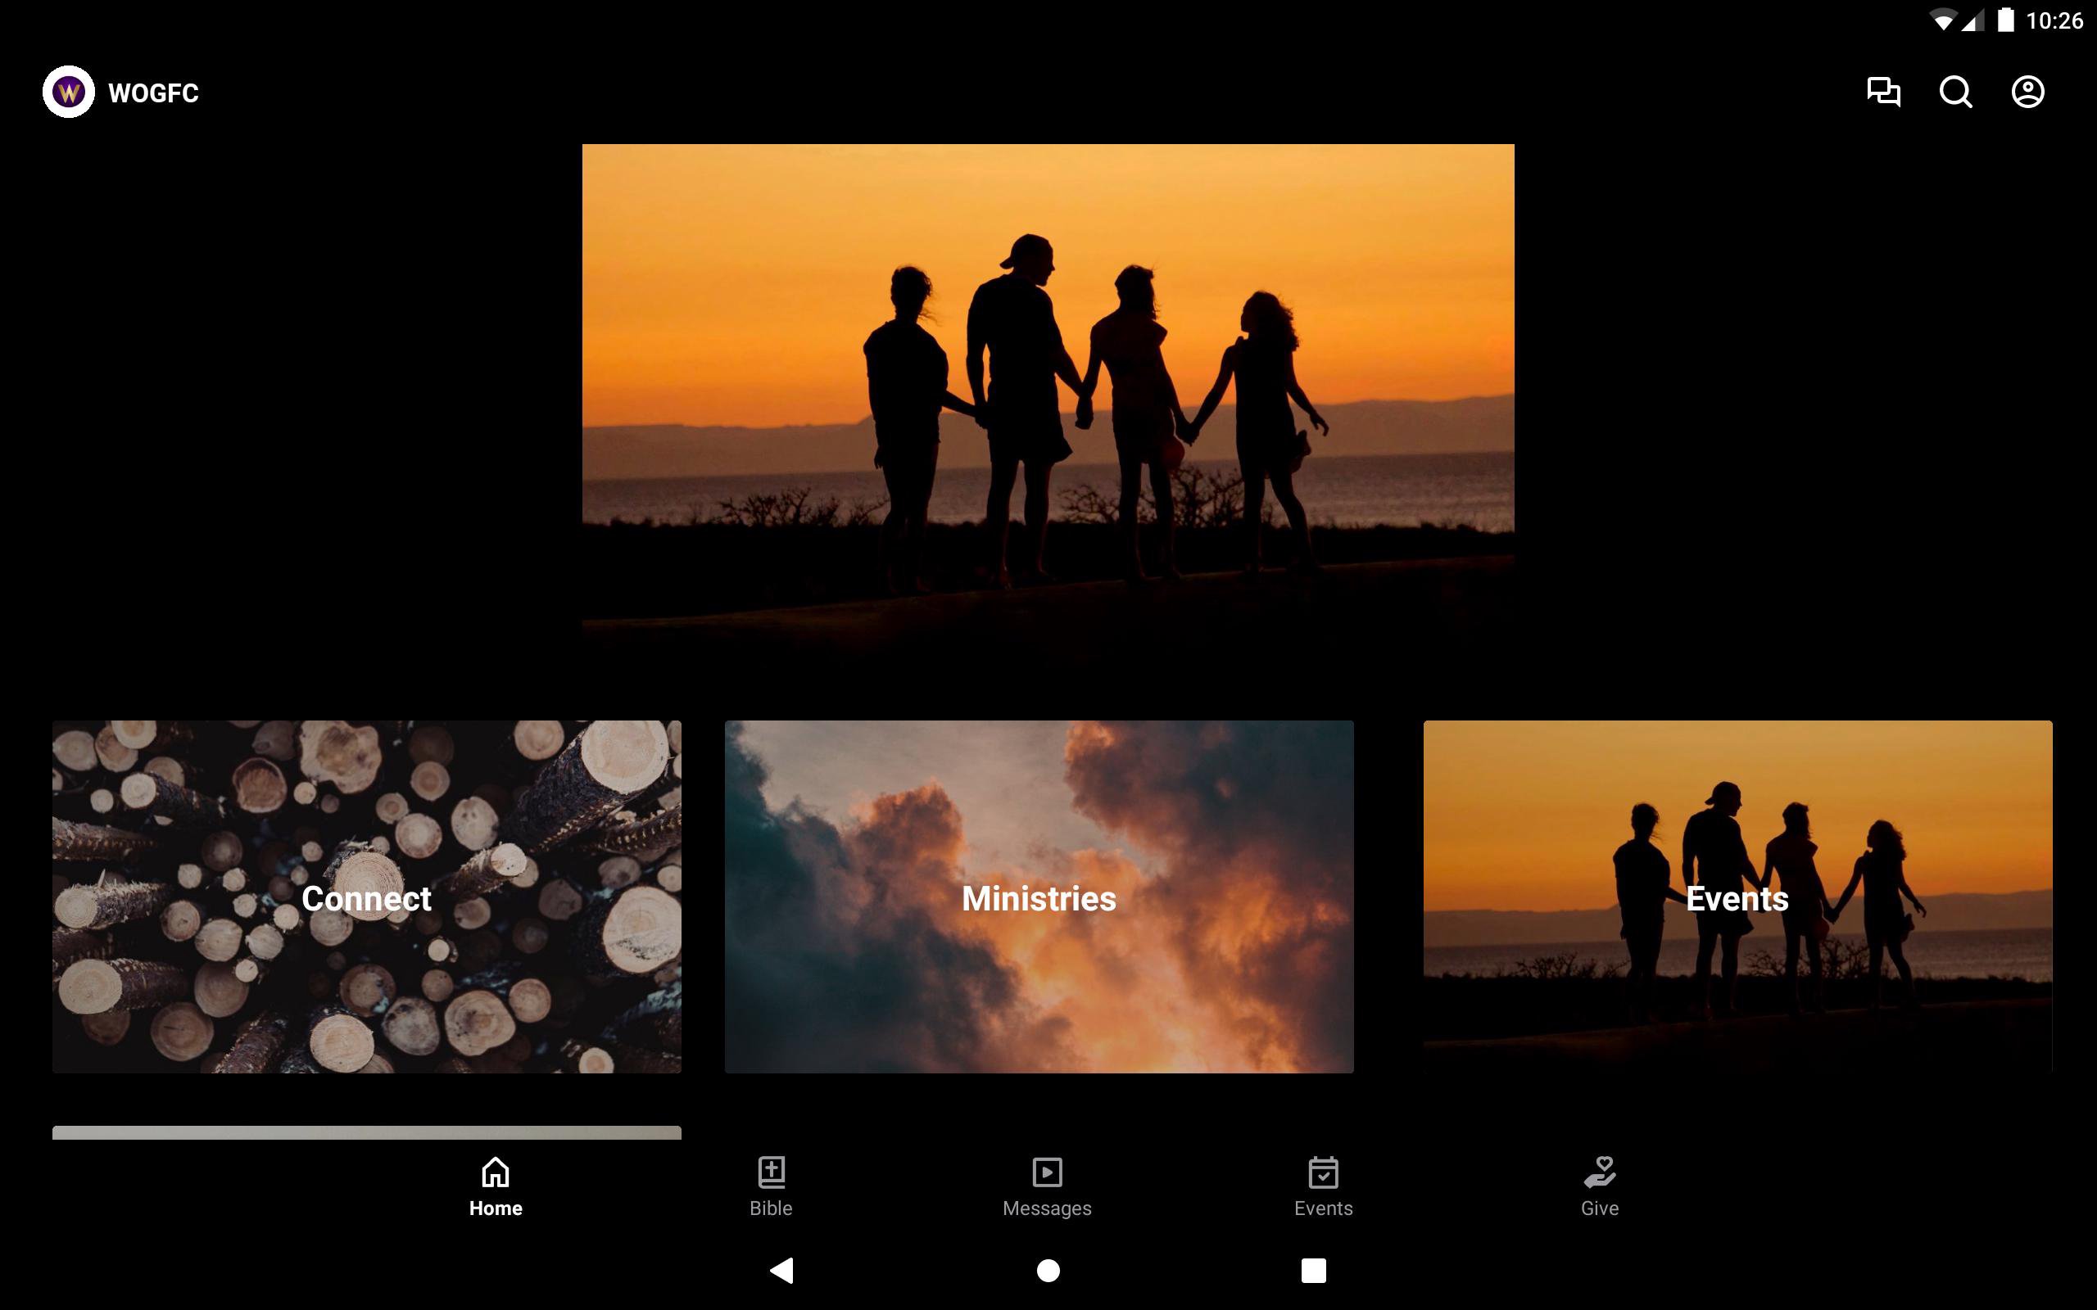Open the Ministries card
Screen dimensions: 2097x1310
click(x=1039, y=897)
